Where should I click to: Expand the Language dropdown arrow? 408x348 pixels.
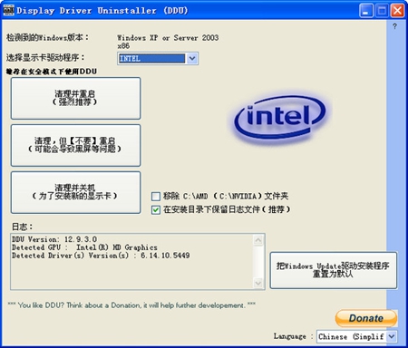tap(392, 336)
